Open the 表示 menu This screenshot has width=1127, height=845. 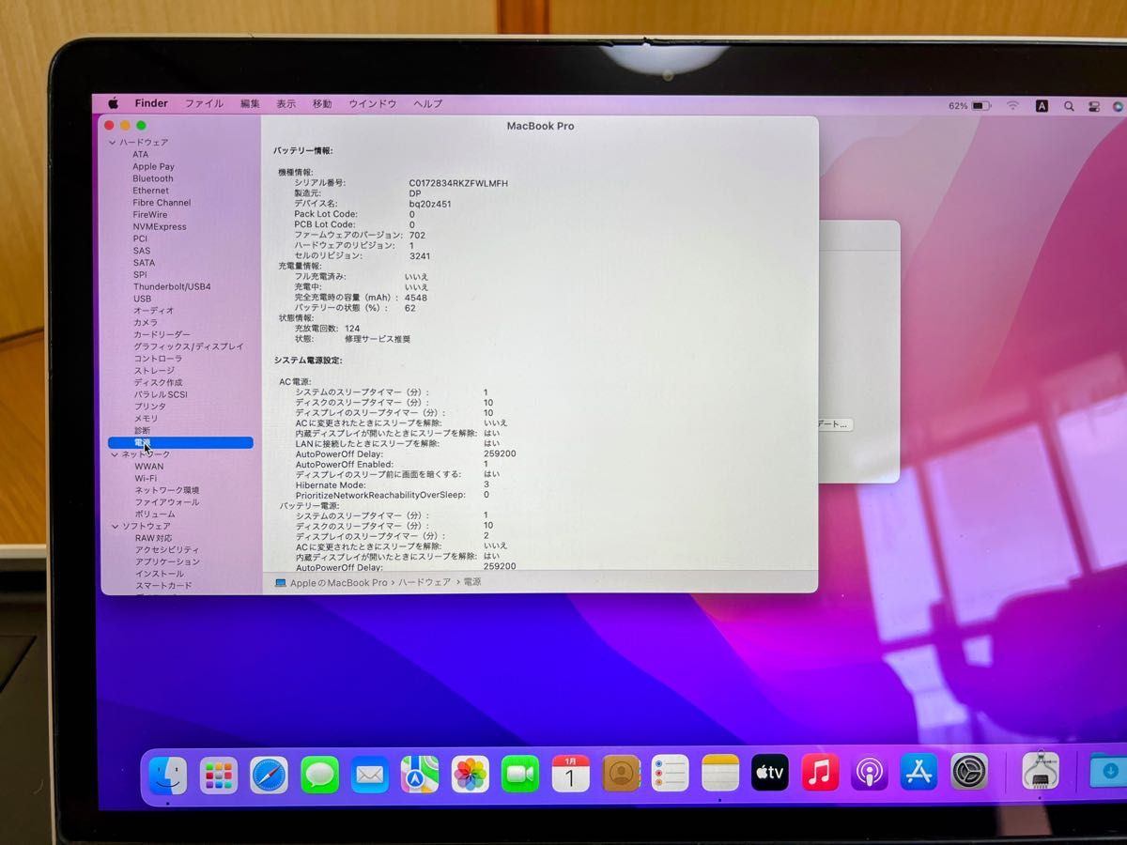coord(286,104)
